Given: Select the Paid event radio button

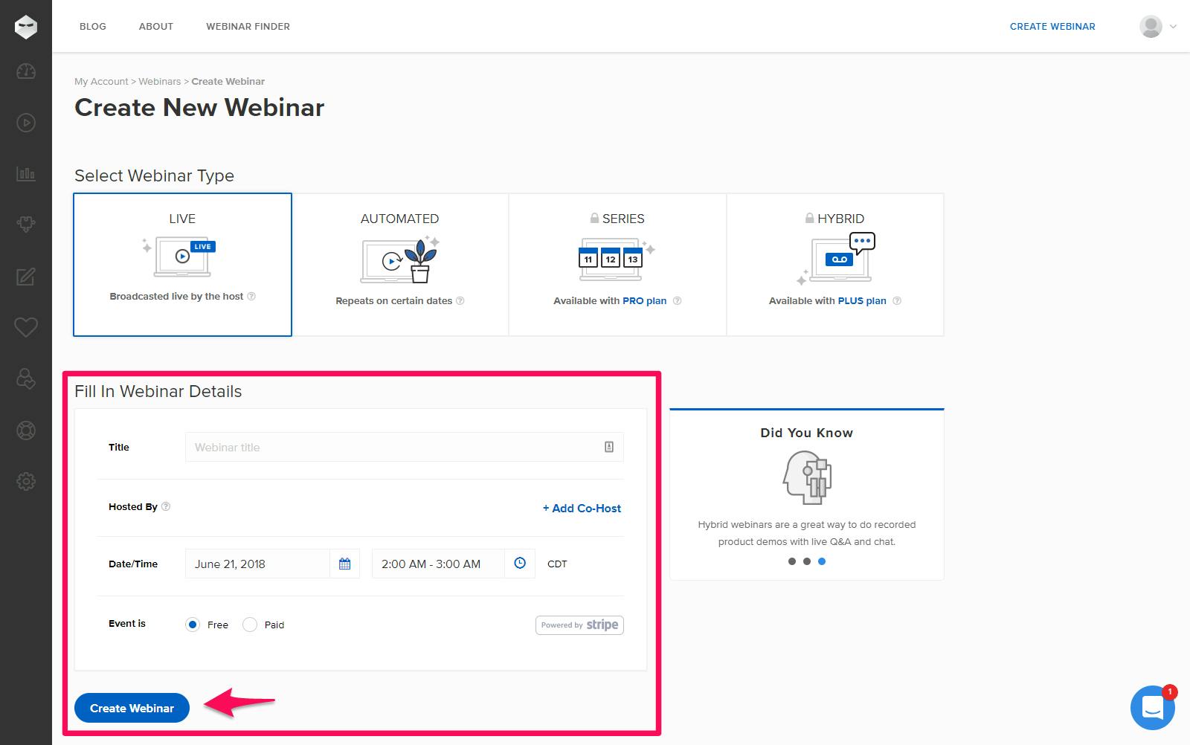Looking at the screenshot, I should tap(250, 625).
